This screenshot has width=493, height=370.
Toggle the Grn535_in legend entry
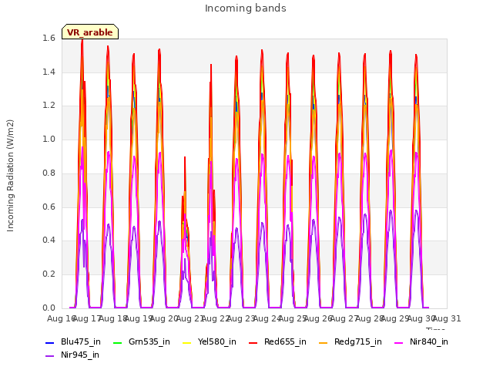point(142,341)
